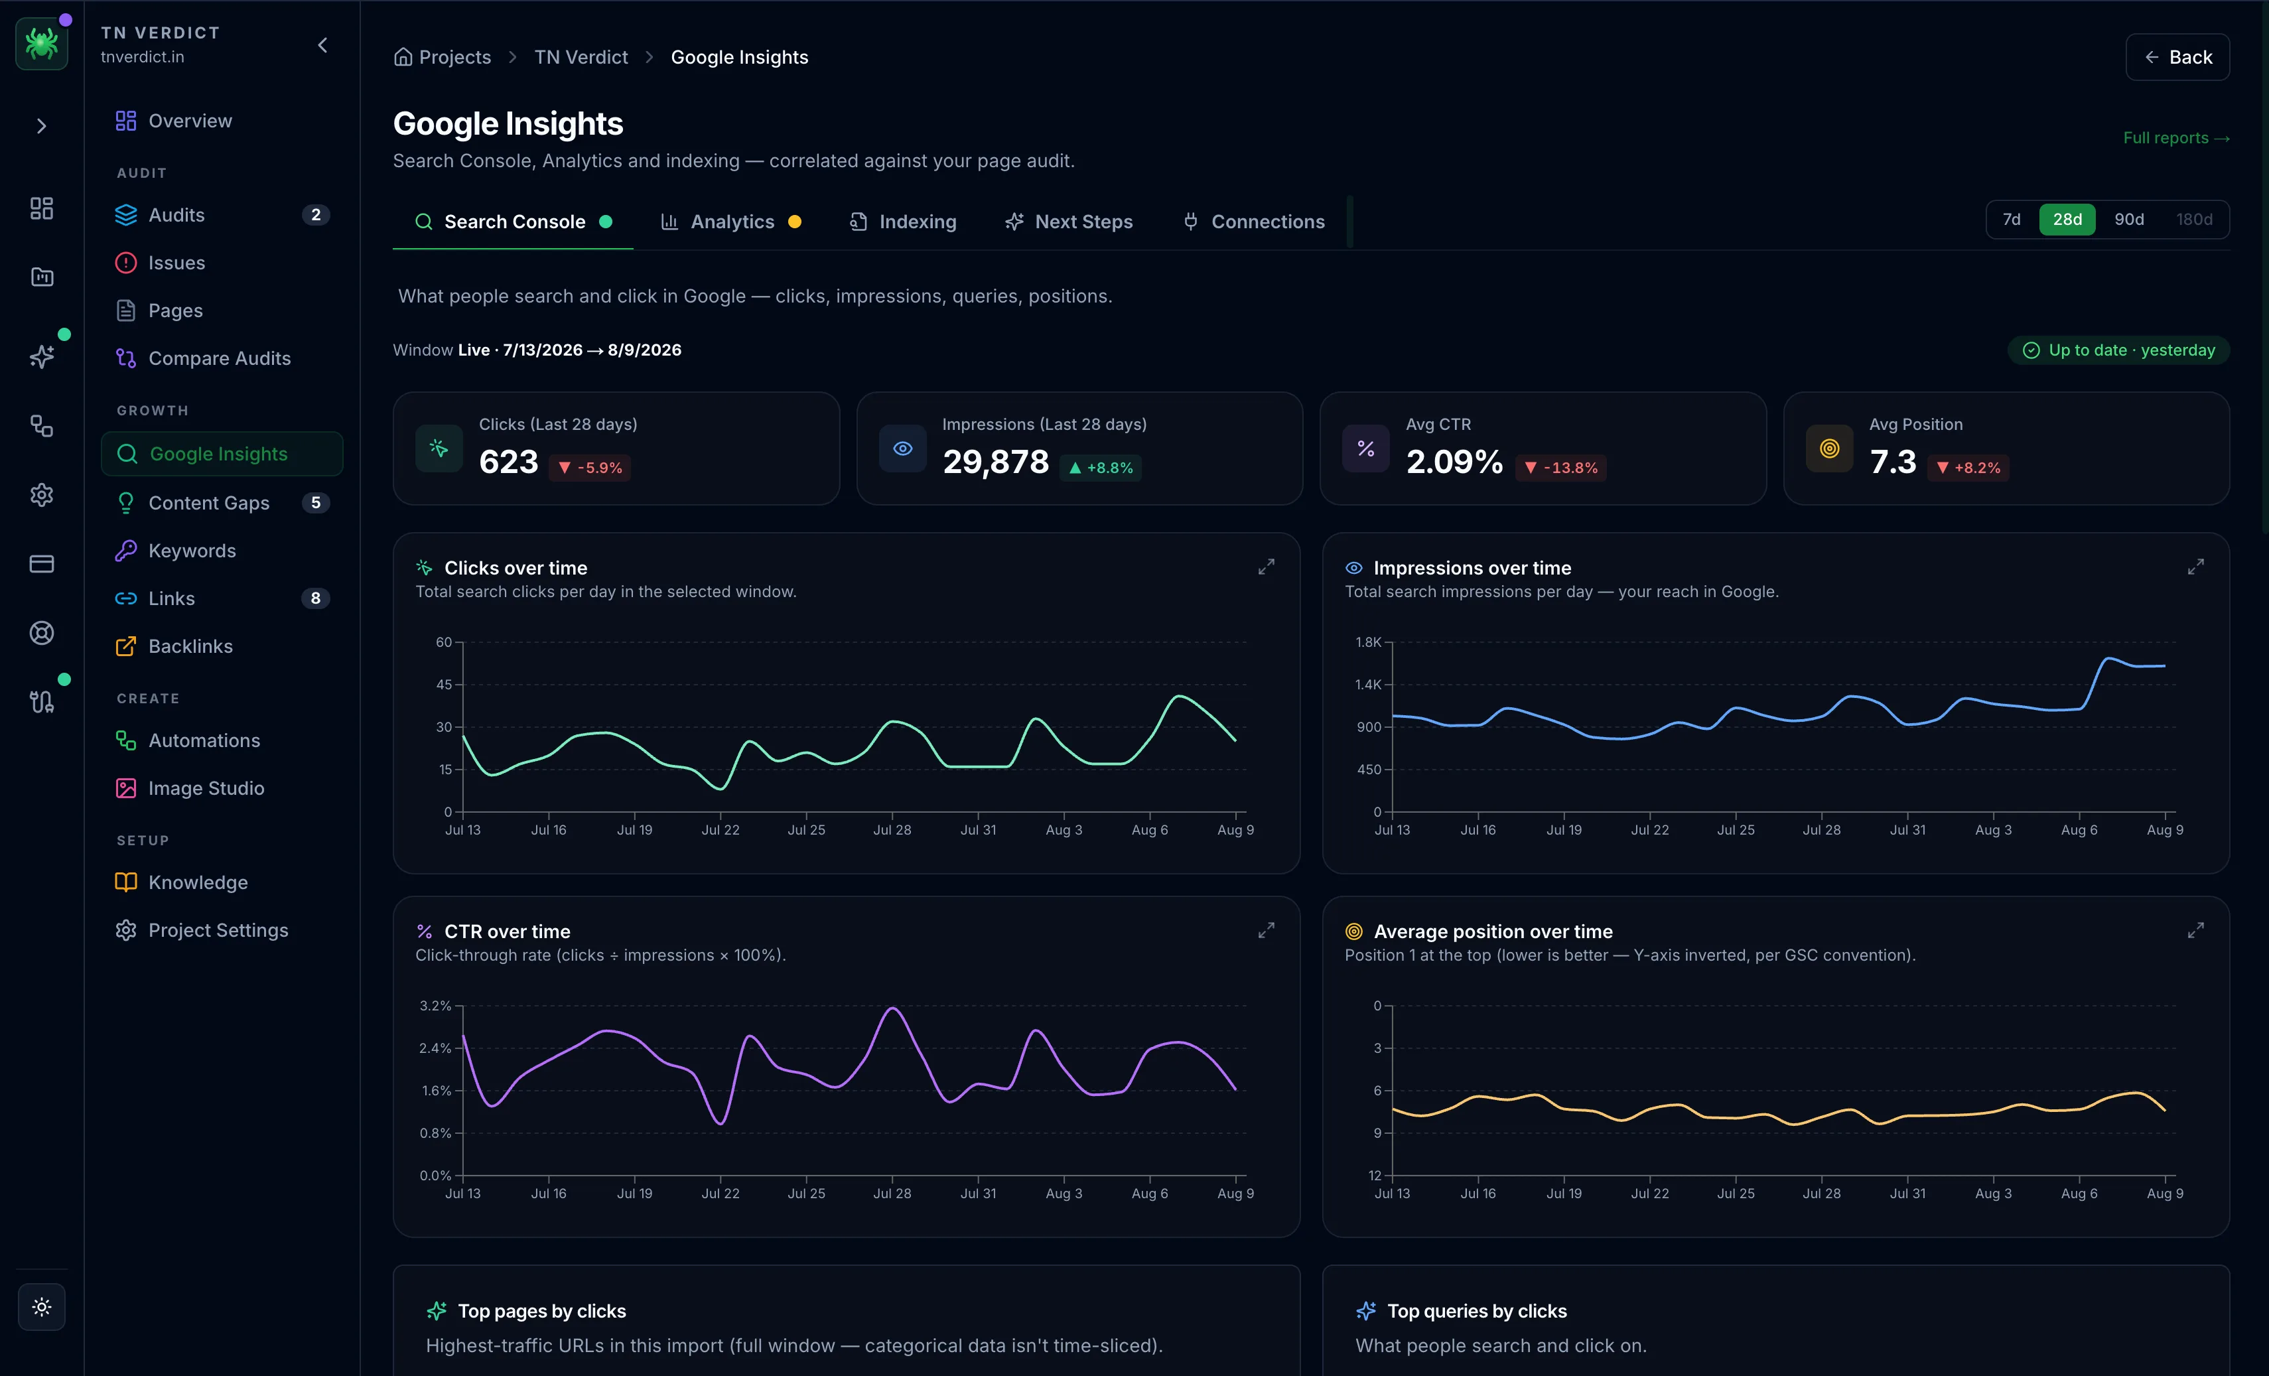
Task: Go to Issues in the sidebar
Action: [x=222, y=263]
